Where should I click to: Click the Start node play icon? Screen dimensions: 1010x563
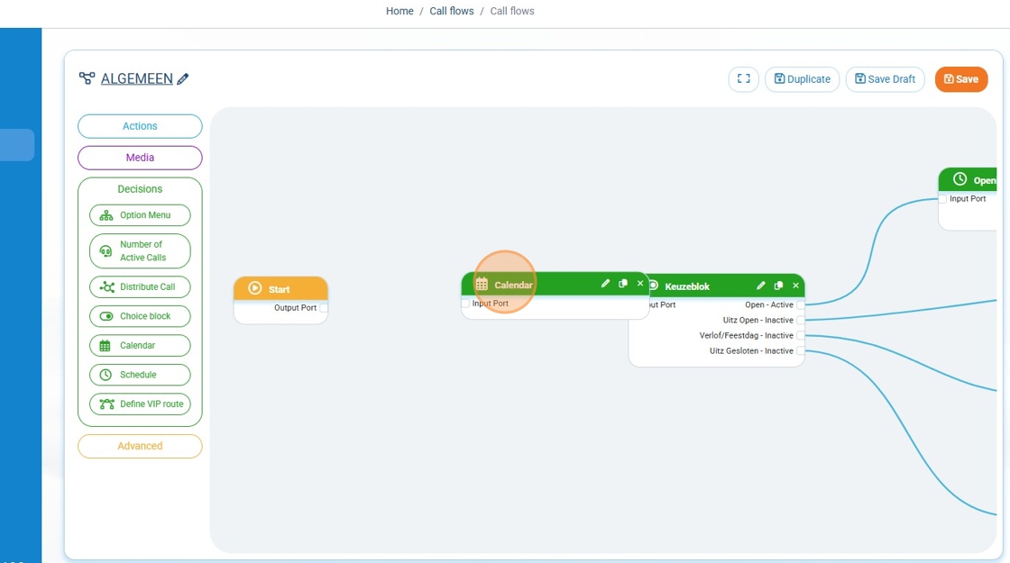tap(255, 289)
